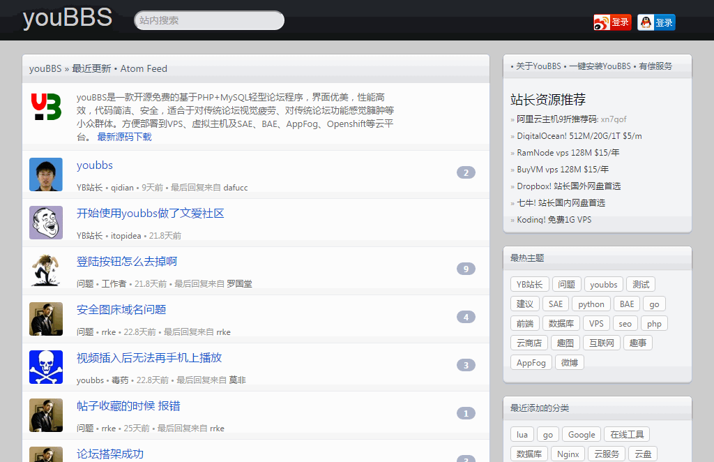Click the Sina Weibo 登录 icon
Viewport: 714px width, 462px height.
click(x=612, y=22)
